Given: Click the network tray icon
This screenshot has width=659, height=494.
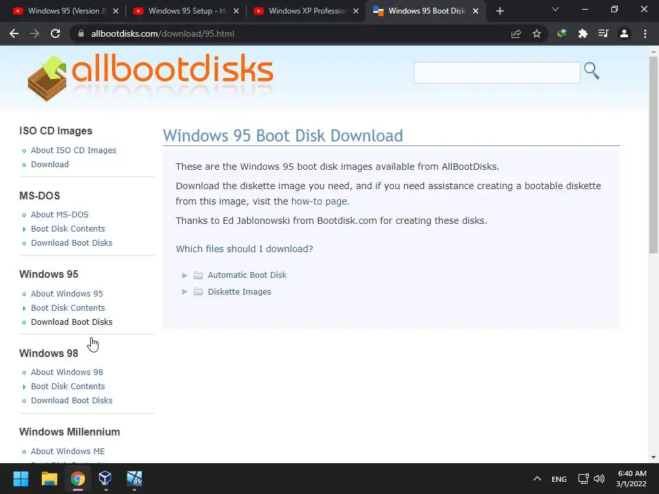Looking at the screenshot, I should 583,479.
